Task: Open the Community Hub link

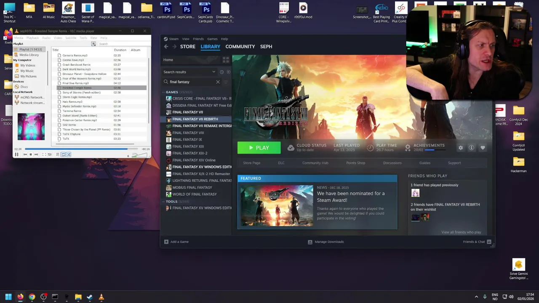Action: 315,163
